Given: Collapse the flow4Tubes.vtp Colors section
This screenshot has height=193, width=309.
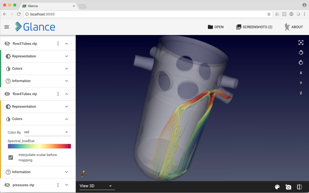Looking at the screenshot, I should click(66, 119).
